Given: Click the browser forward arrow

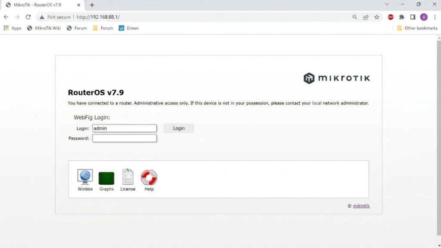Looking at the screenshot, I should 17,17.
